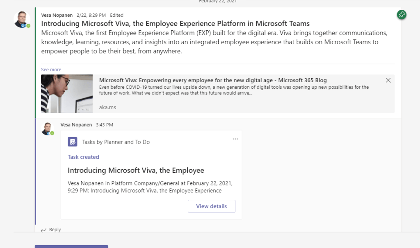Open more options on the task card
The width and height of the screenshot is (420, 248).
click(x=235, y=139)
